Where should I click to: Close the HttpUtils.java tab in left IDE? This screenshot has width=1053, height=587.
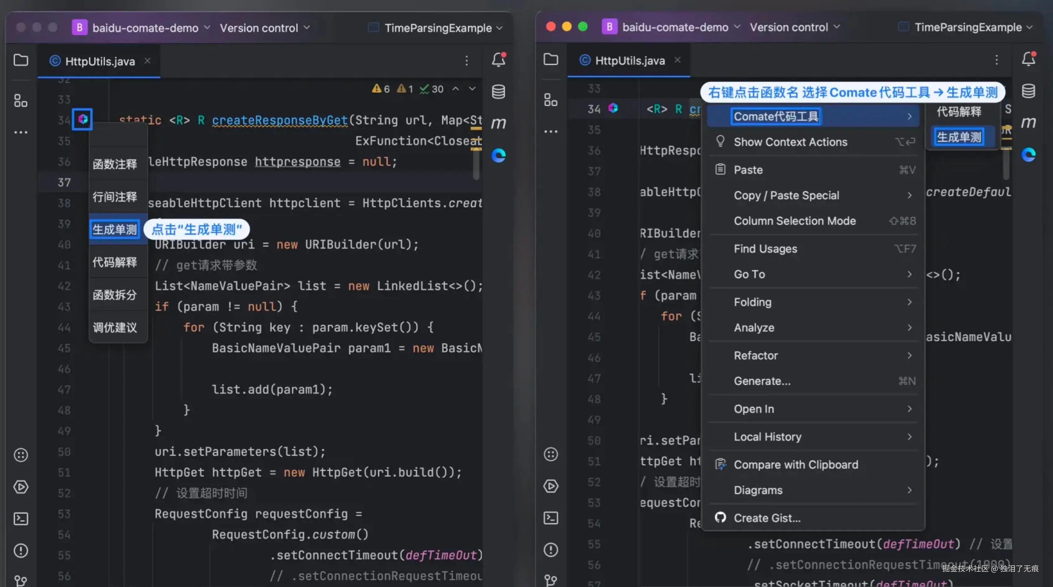pyautogui.click(x=147, y=61)
